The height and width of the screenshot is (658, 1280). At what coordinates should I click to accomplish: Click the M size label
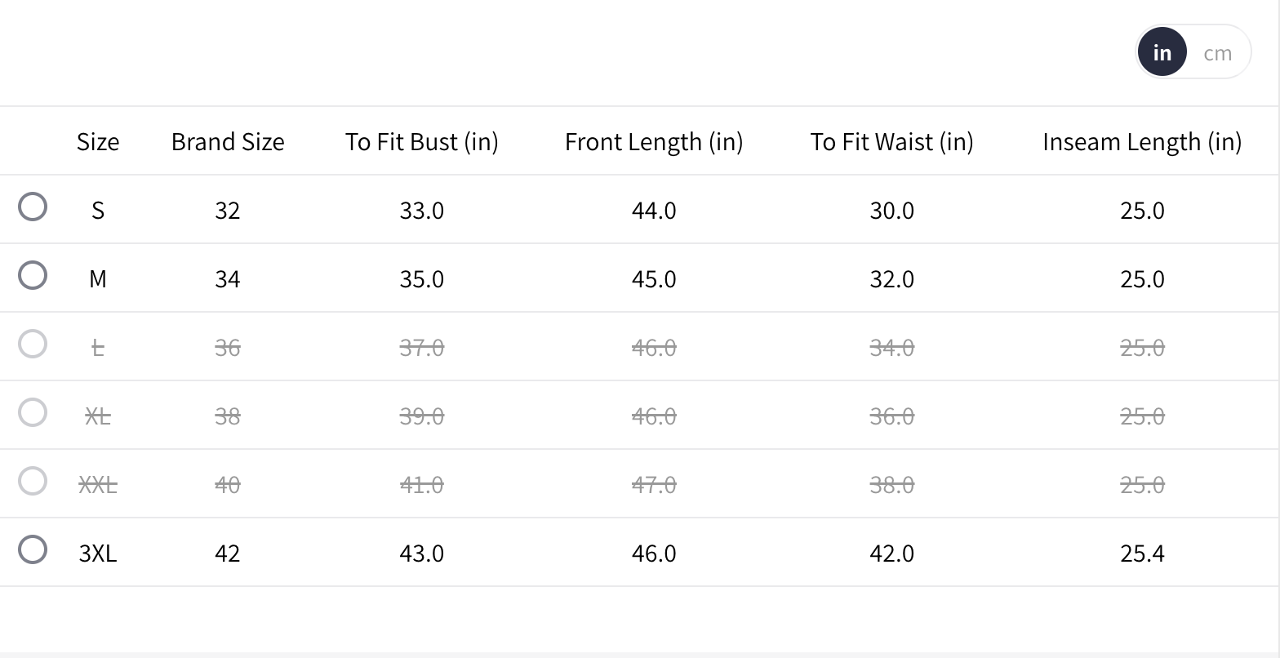[x=98, y=279]
